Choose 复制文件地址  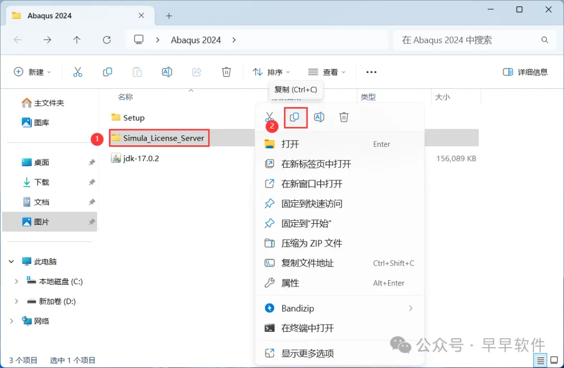click(x=340, y=263)
